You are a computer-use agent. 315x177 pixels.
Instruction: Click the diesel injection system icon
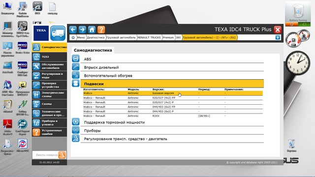[x=75, y=67]
